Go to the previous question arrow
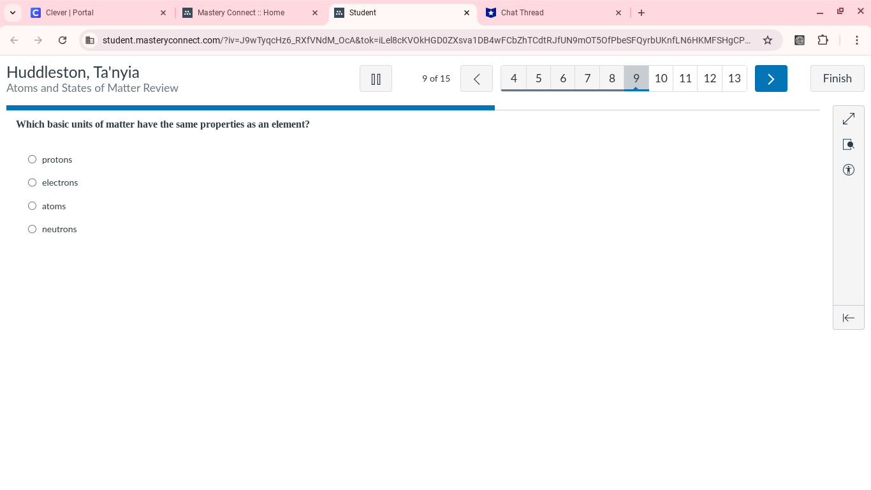 click(476, 78)
